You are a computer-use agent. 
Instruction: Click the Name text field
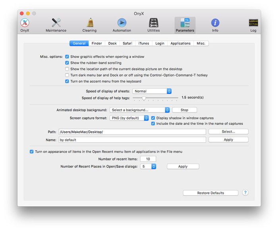click(x=132, y=140)
